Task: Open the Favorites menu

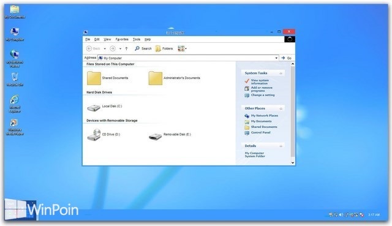Action: click(122, 39)
